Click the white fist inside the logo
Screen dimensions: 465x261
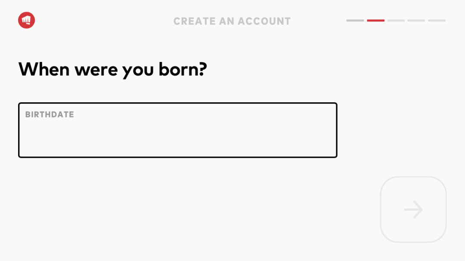[x=26, y=20]
